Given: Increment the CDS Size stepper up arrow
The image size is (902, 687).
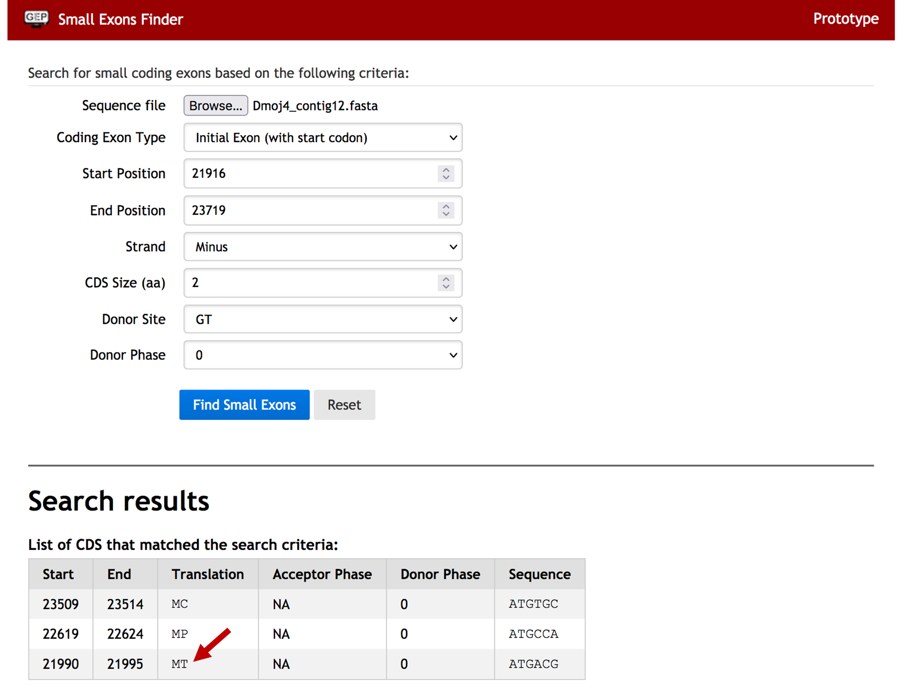Looking at the screenshot, I should (x=446, y=279).
